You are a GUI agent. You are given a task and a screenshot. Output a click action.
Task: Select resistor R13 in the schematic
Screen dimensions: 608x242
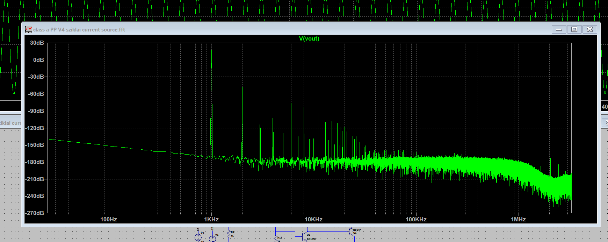coord(275,238)
